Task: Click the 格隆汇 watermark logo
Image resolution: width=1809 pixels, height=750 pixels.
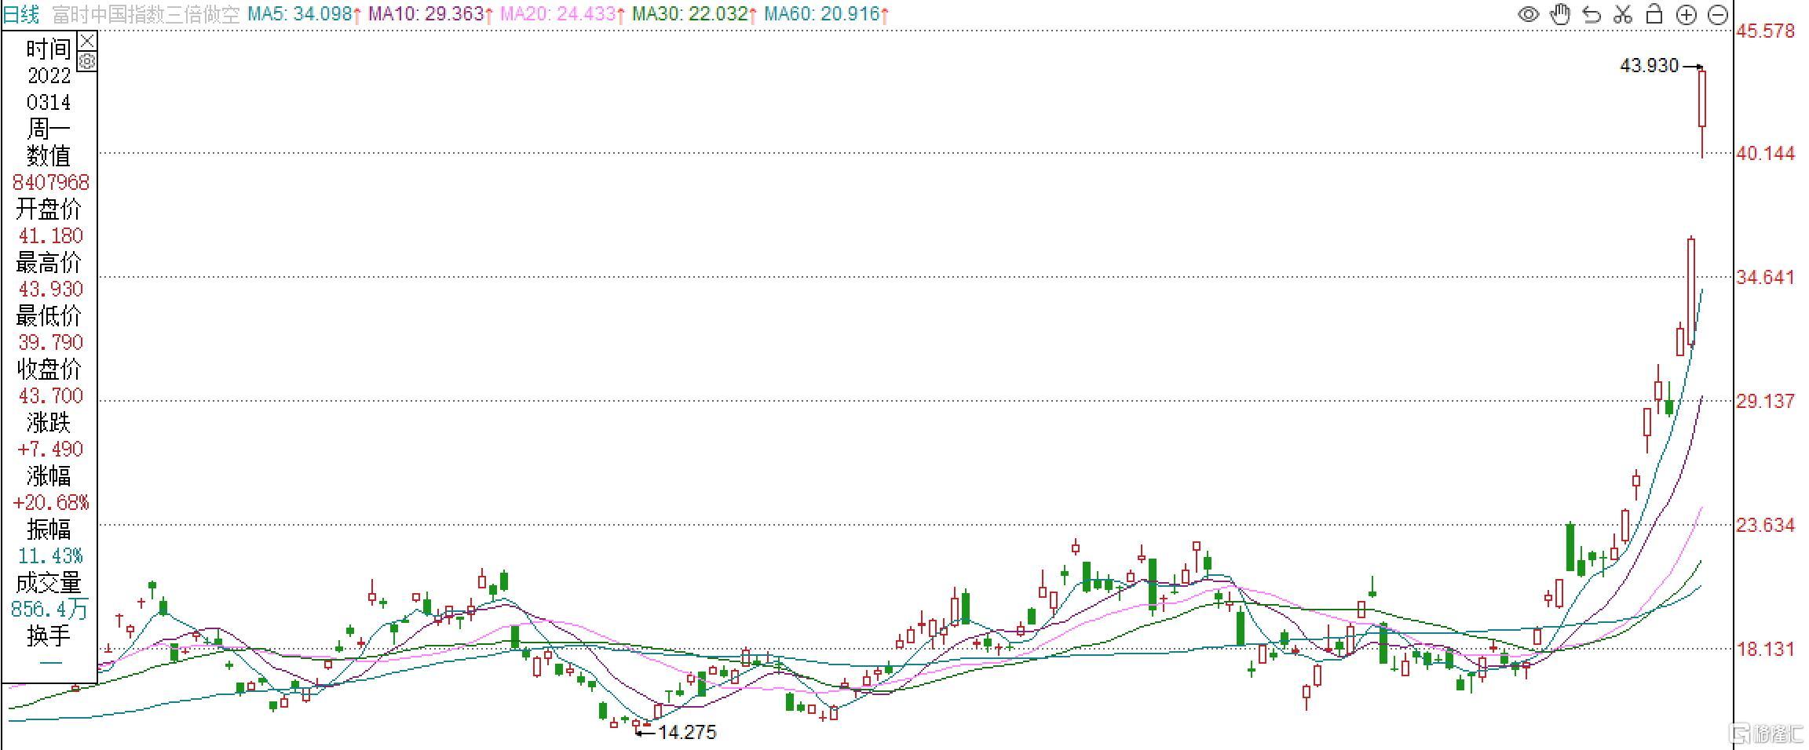Action: click(1767, 734)
